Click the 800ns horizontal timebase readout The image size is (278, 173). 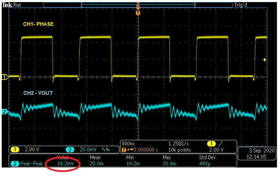pyautogui.click(x=128, y=143)
